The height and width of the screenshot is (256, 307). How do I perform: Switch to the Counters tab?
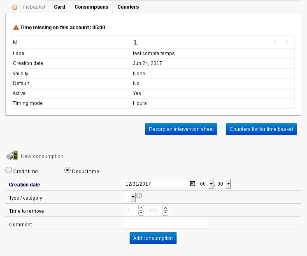(128, 7)
